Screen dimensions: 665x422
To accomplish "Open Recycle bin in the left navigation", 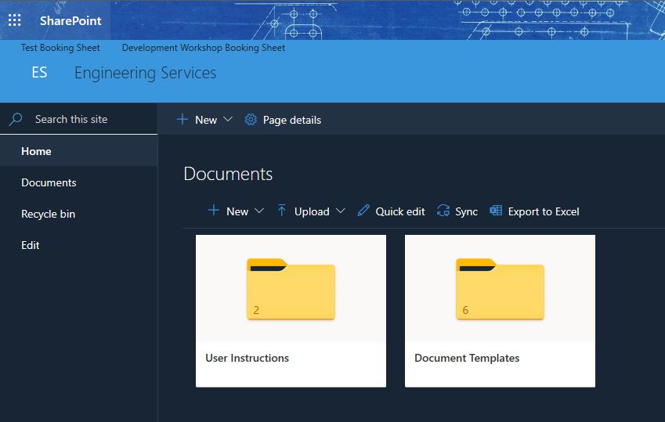I will click(49, 215).
